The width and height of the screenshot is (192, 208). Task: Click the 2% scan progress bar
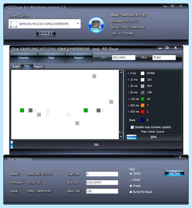pos(96,145)
